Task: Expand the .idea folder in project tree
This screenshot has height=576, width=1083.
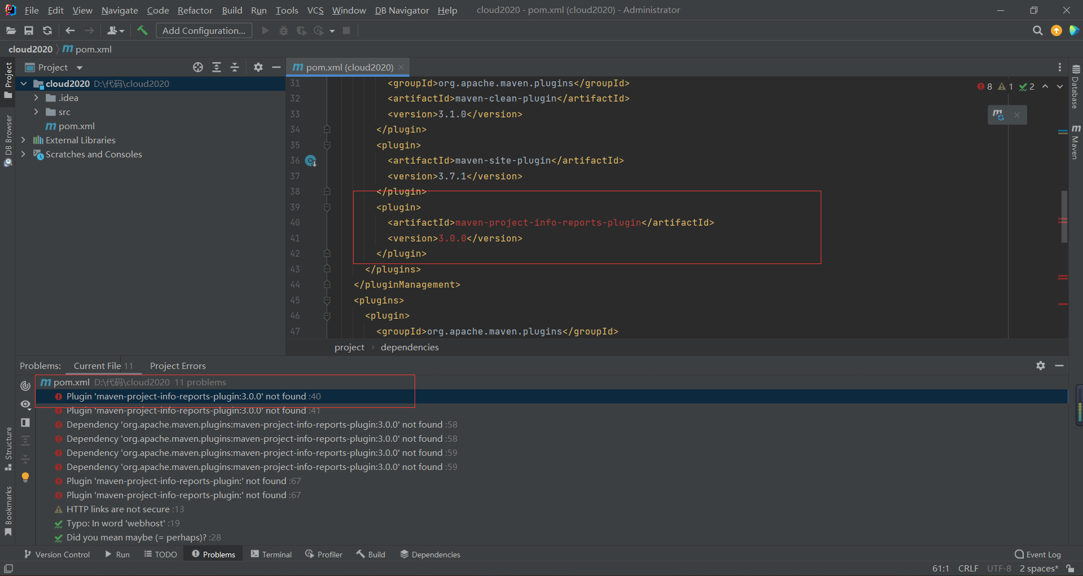Action: pos(36,98)
